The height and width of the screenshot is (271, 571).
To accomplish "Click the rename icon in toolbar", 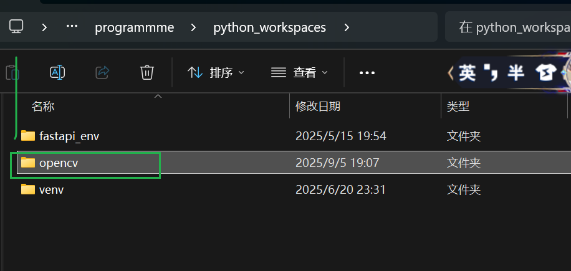I will tap(57, 72).
